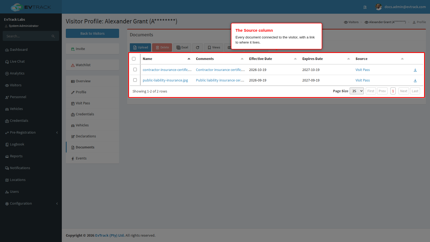Open the Views button in the toolbar
The height and width of the screenshot is (242, 430).
pos(214,48)
